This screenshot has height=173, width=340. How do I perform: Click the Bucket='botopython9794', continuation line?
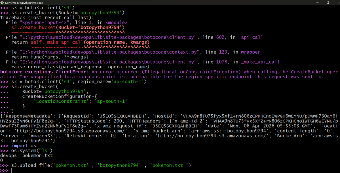55,92
